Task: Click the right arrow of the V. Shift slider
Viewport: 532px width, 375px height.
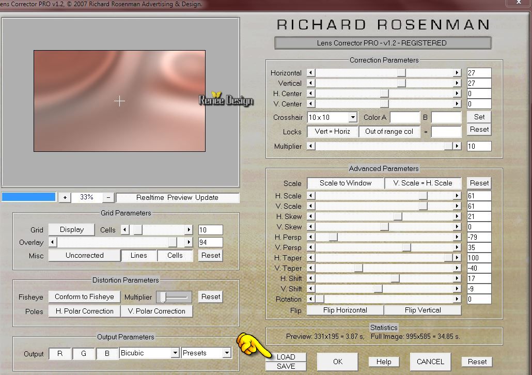Action: coord(457,289)
